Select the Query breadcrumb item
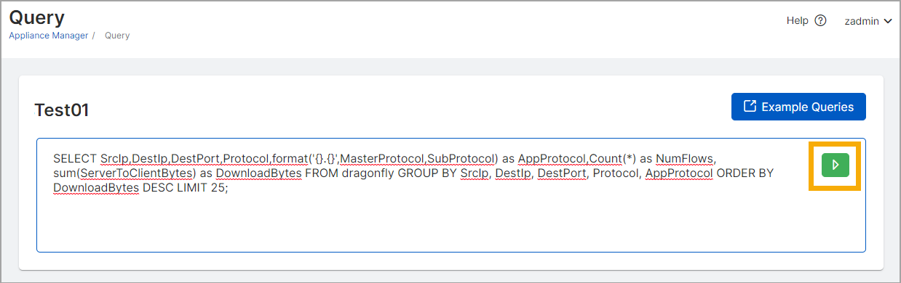The image size is (901, 283). click(117, 35)
